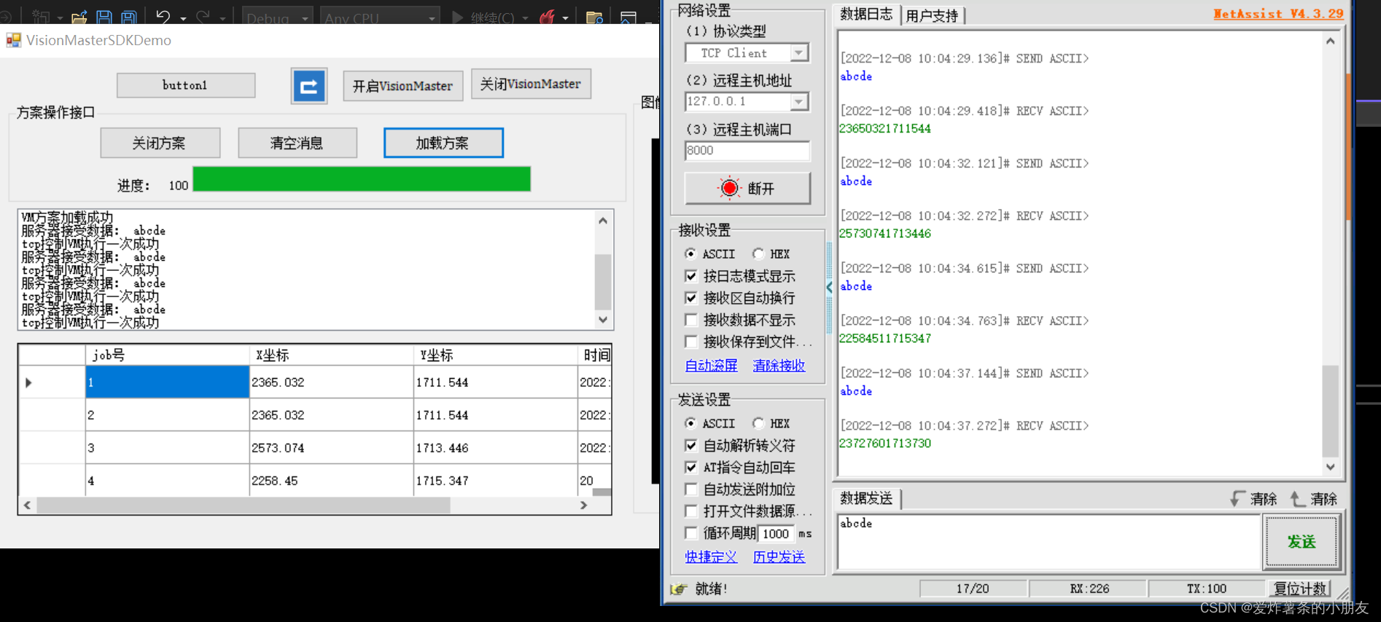Click the data log scroll down arrow

[1331, 467]
